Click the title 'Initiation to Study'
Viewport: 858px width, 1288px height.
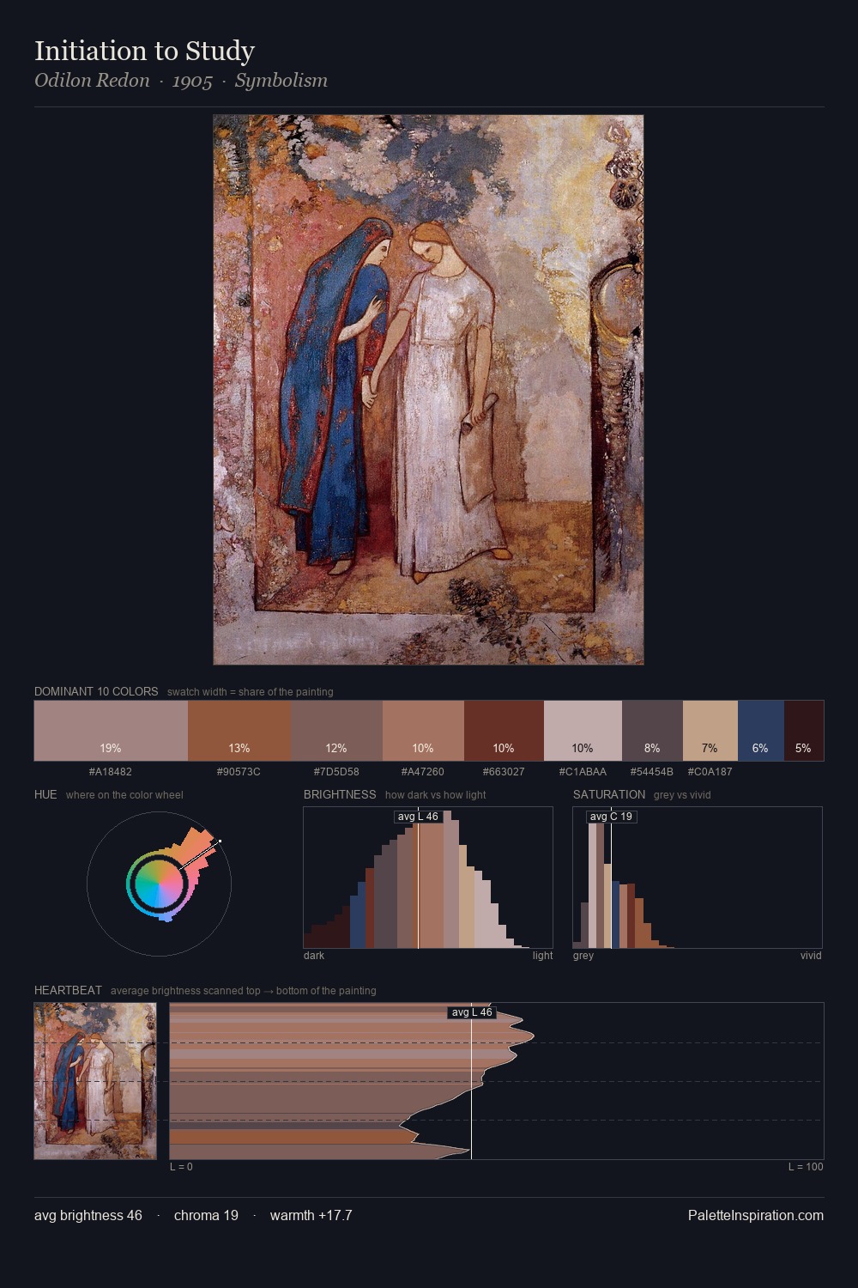[144, 51]
